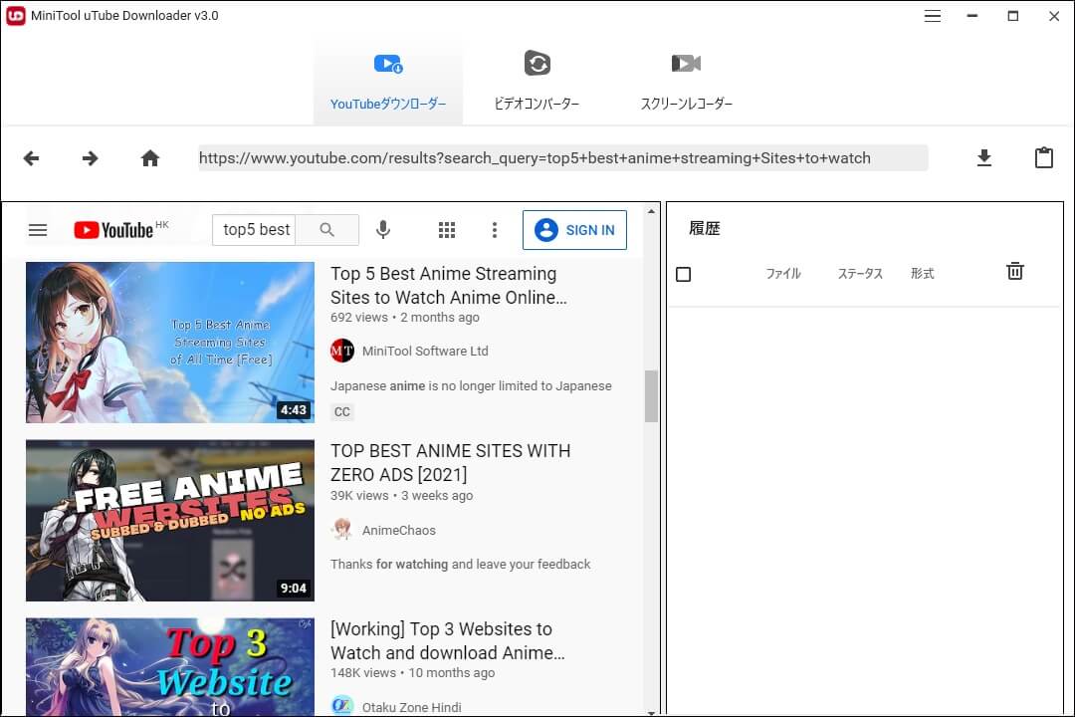The width and height of the screenshot is (1075, 717).
Task: Open the YouTube guide hamburger menu
Action: (x=38, y=230)
